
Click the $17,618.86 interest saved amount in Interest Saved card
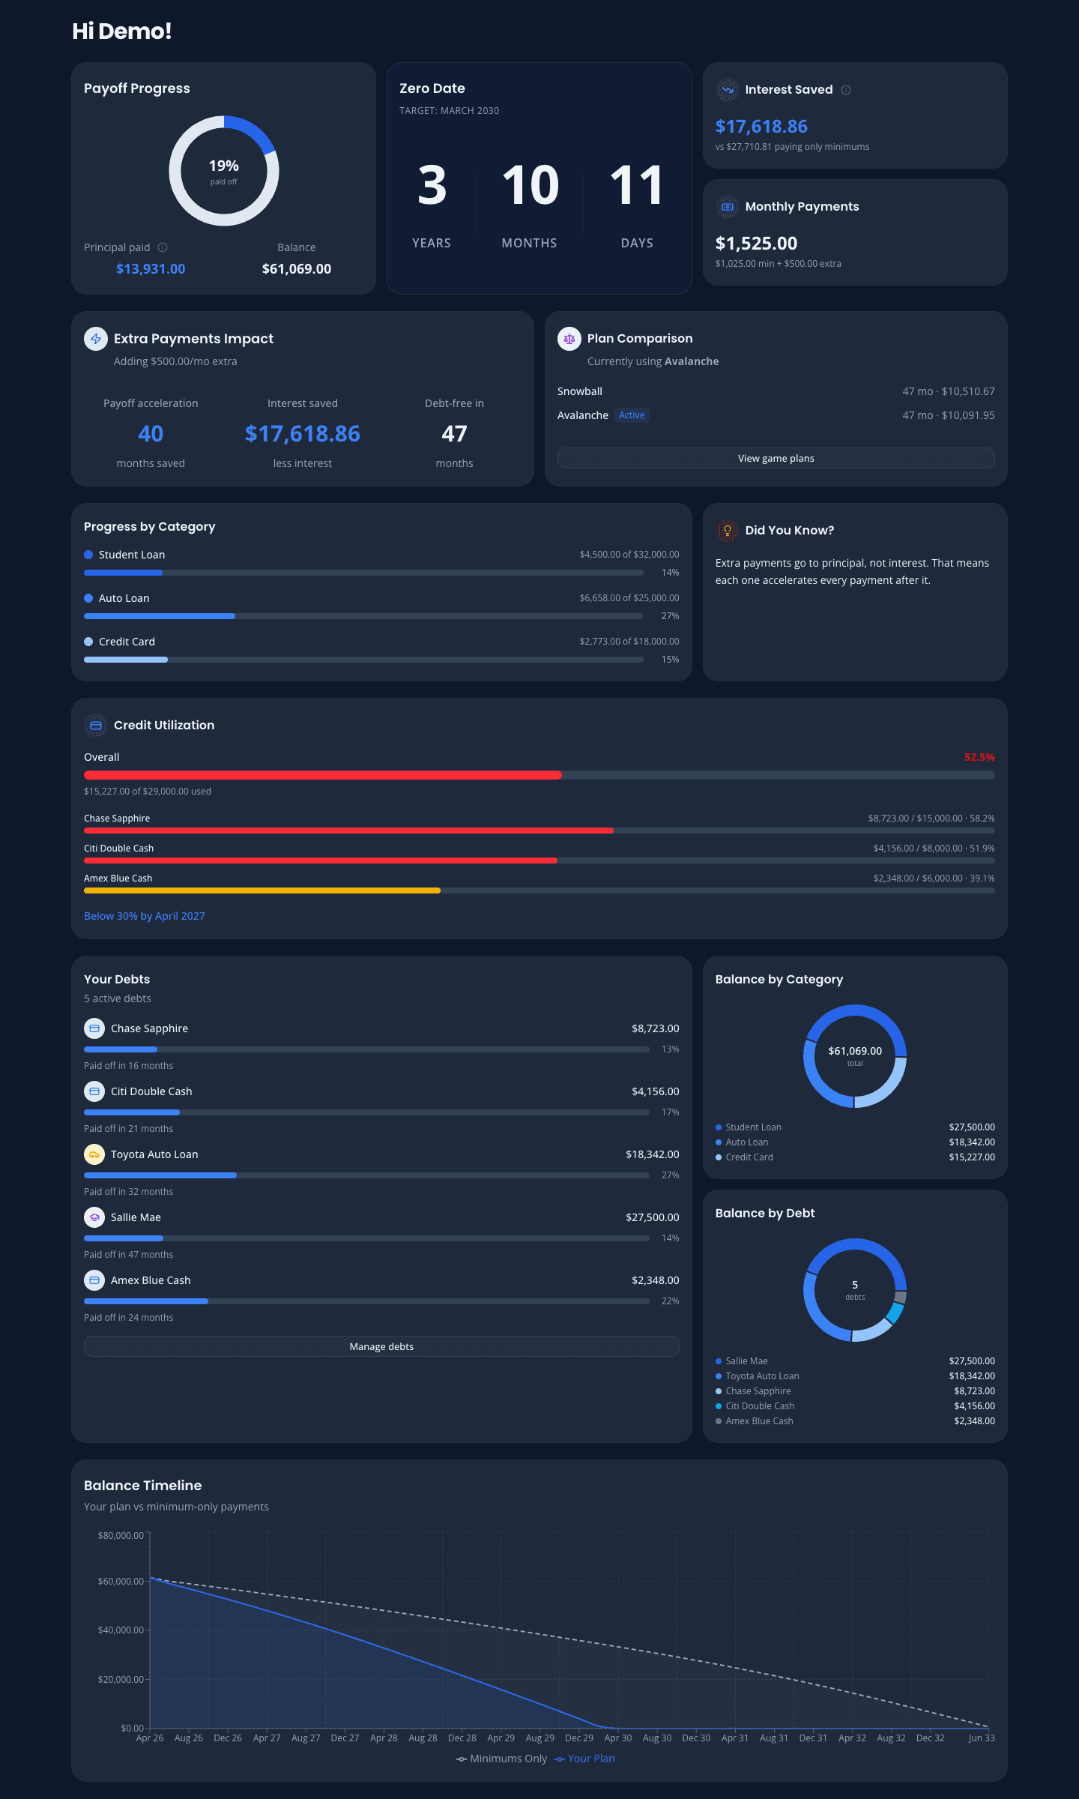761,127
